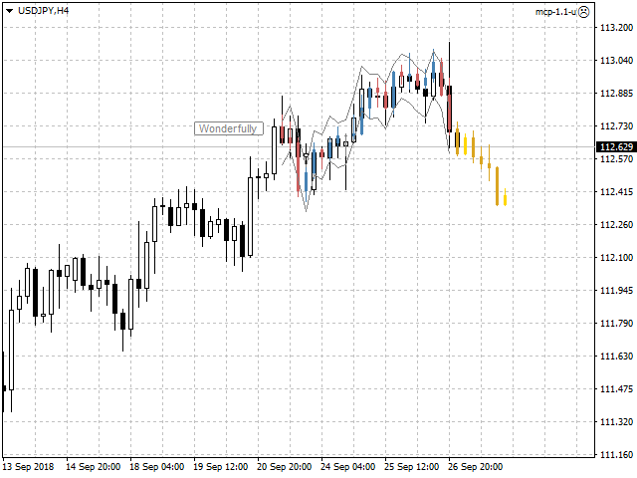The width and height of the screenshot is (637, 478).
Task: Click the 19 Sep 12:00 time label
Action: [x=220, y=466]
